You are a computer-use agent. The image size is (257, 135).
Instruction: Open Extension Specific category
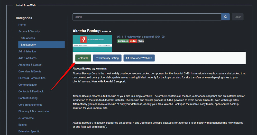[29, 131]
